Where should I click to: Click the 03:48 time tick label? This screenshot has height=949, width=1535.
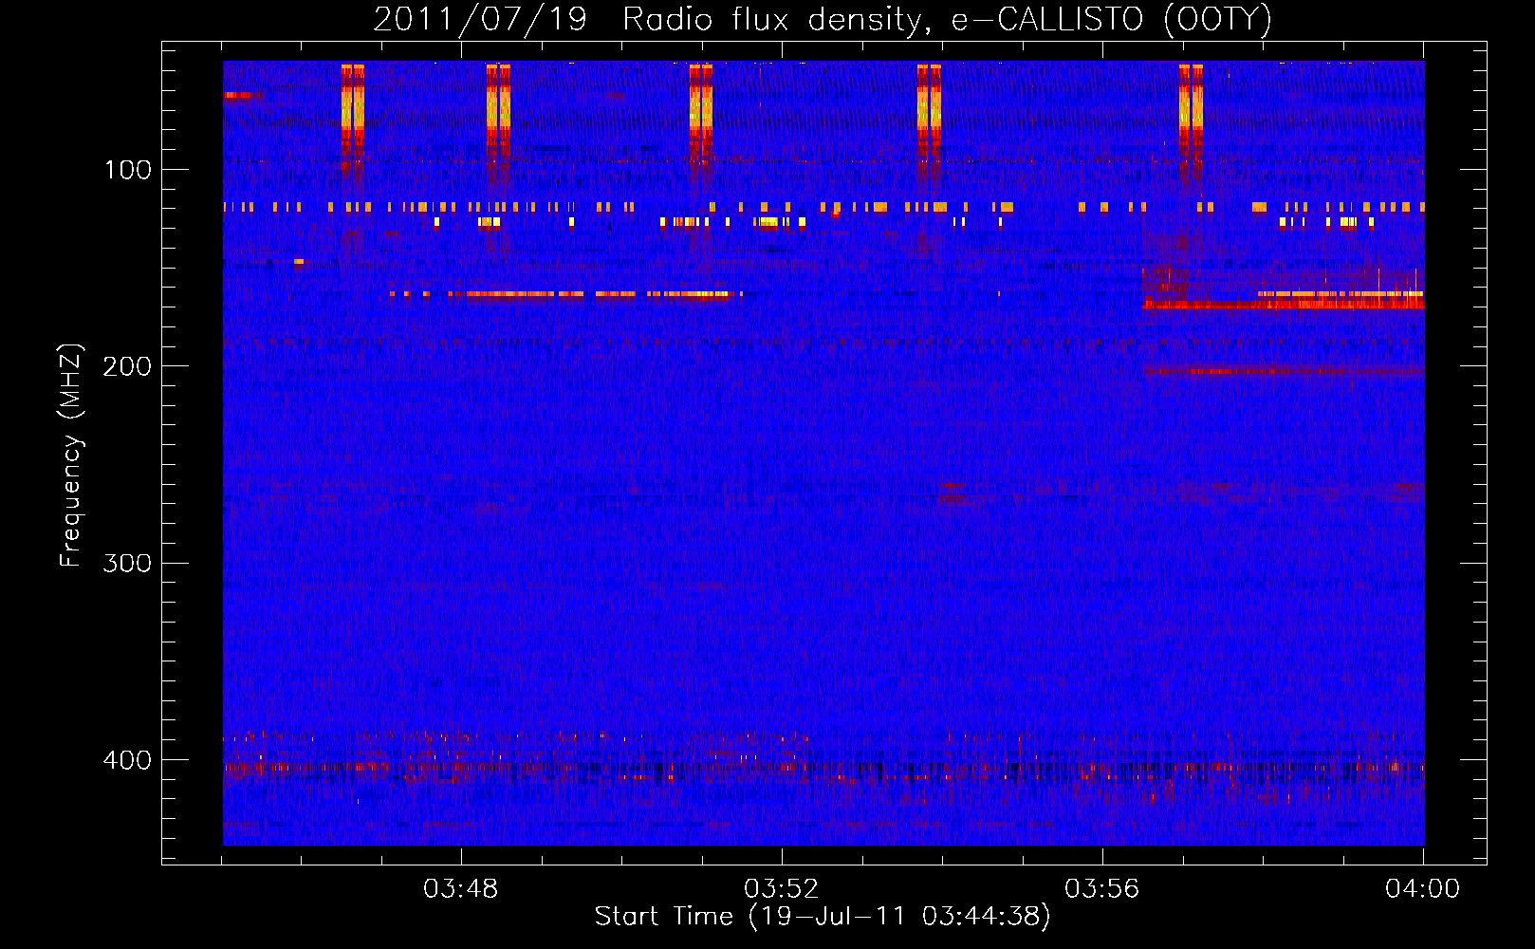pos(460,889)
